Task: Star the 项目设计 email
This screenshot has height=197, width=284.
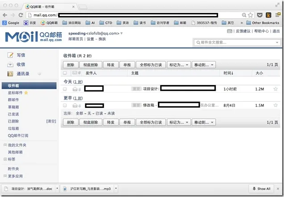Action: (x=276, y=89)
